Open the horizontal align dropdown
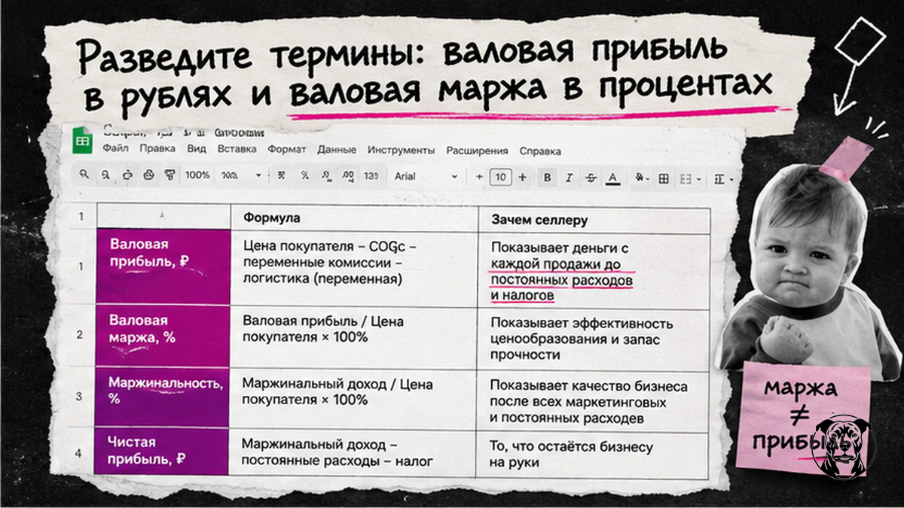 [722, 180]
